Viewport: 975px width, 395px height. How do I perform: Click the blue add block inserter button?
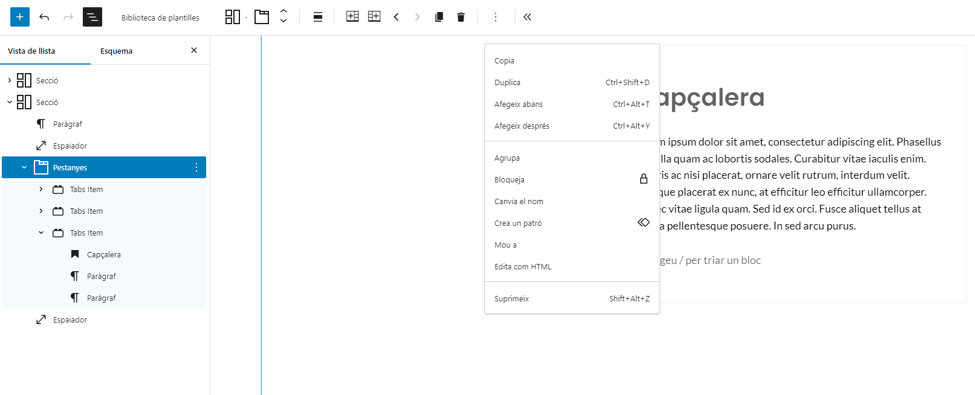pyautogui.click(x=19, y=17)
